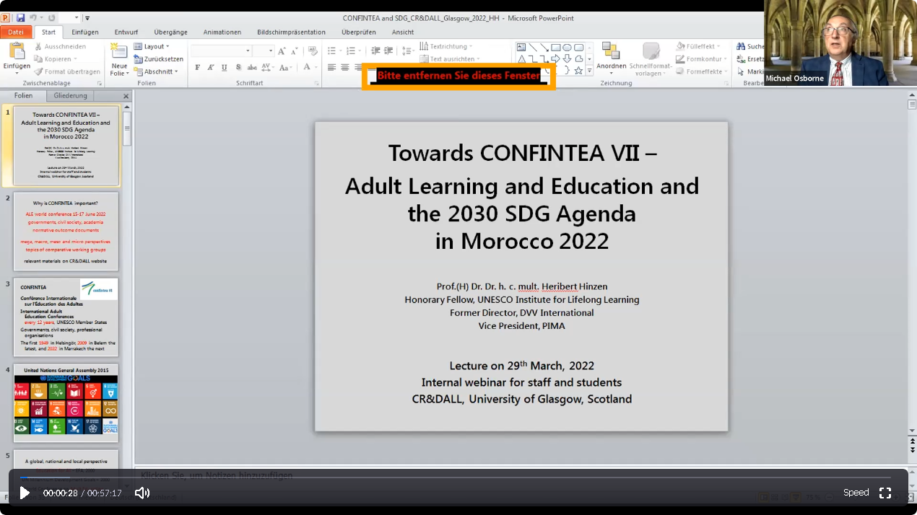The height and width of the screenshot is (515, 917).
Task: Toggle bold formatting in Schriftart group
Action: [198, 68]
